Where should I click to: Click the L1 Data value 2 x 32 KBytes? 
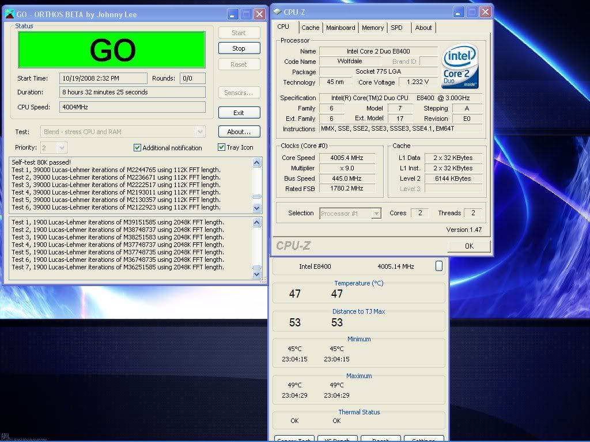tap(453, 158)
